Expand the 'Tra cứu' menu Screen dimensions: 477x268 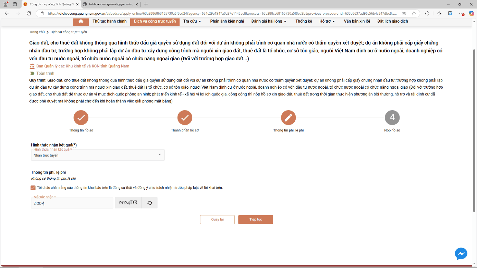tap(192, 21)
